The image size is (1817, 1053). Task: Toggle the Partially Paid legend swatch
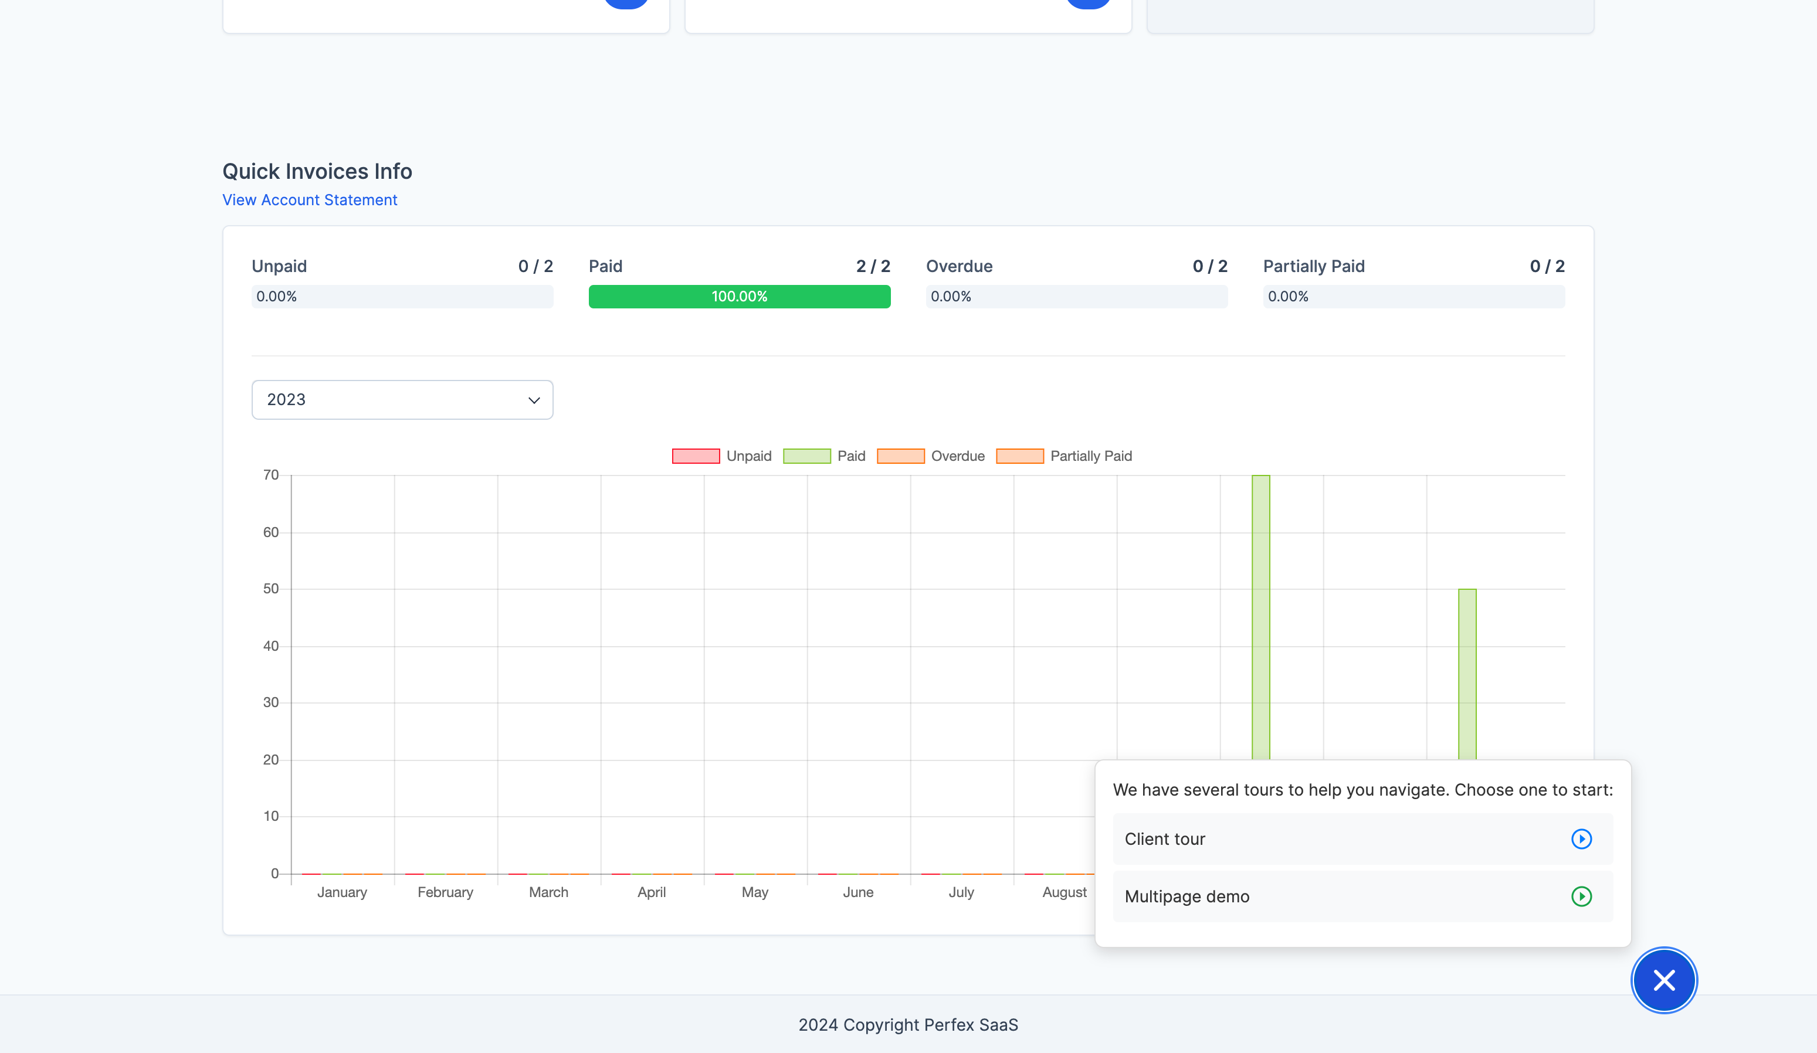pyautogui.click(x=1019, y=456)
